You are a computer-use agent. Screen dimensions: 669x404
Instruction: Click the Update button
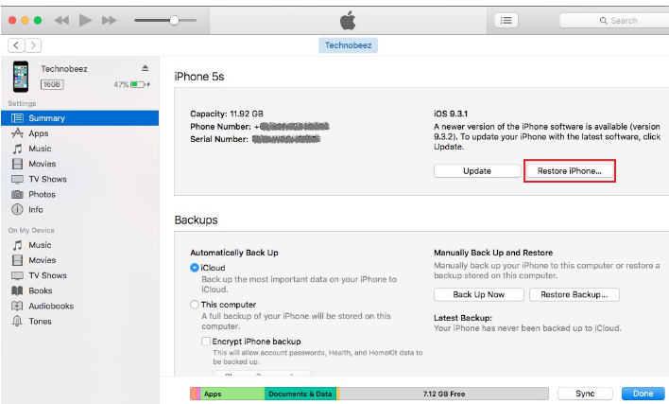tap(477, 171)
